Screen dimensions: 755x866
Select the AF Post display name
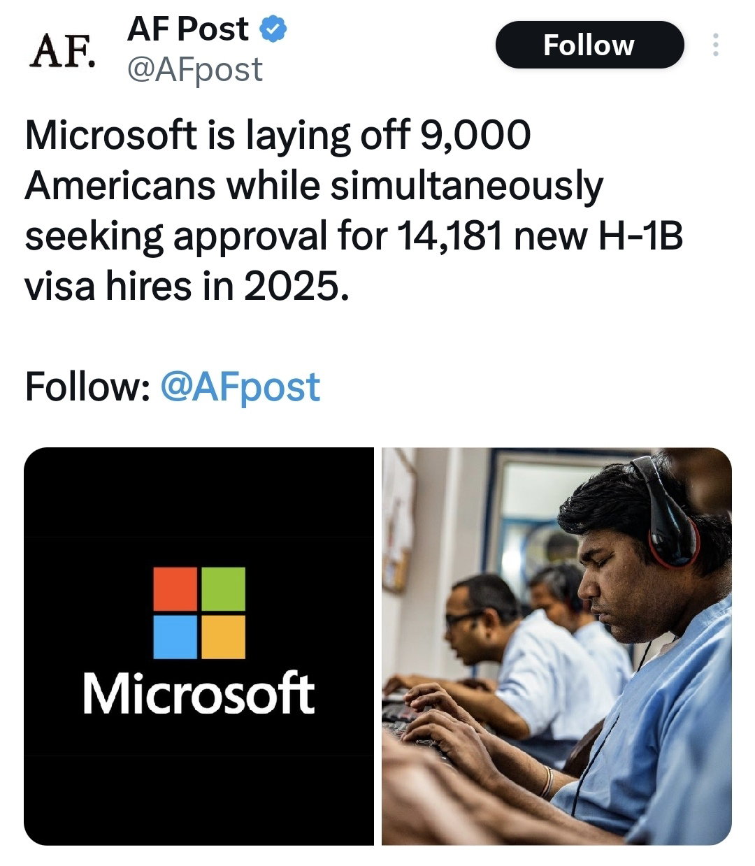(187, 29)
